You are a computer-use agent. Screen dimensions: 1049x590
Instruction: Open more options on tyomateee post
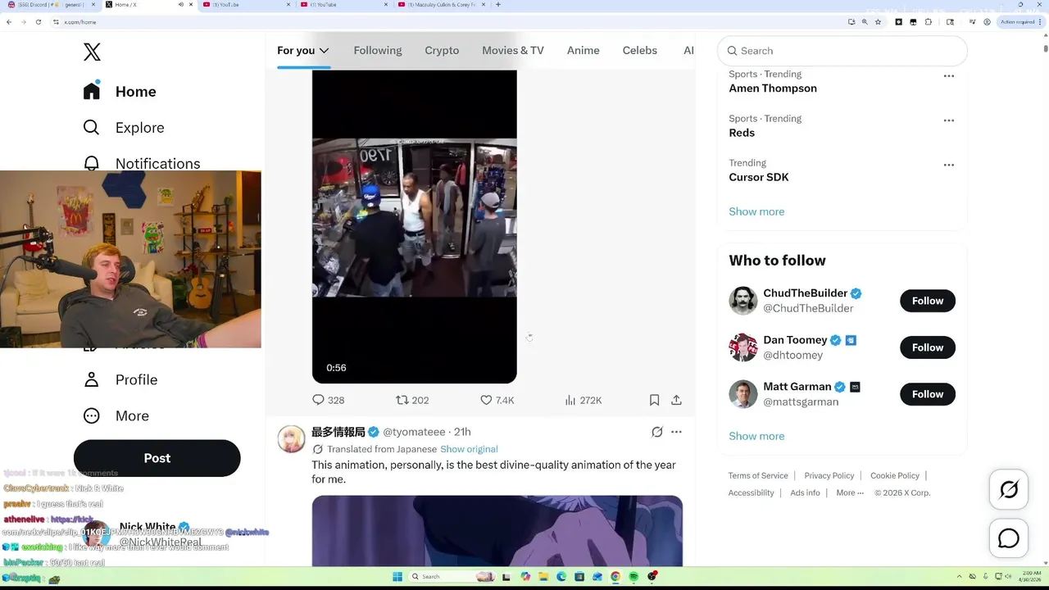click(676, 432)
